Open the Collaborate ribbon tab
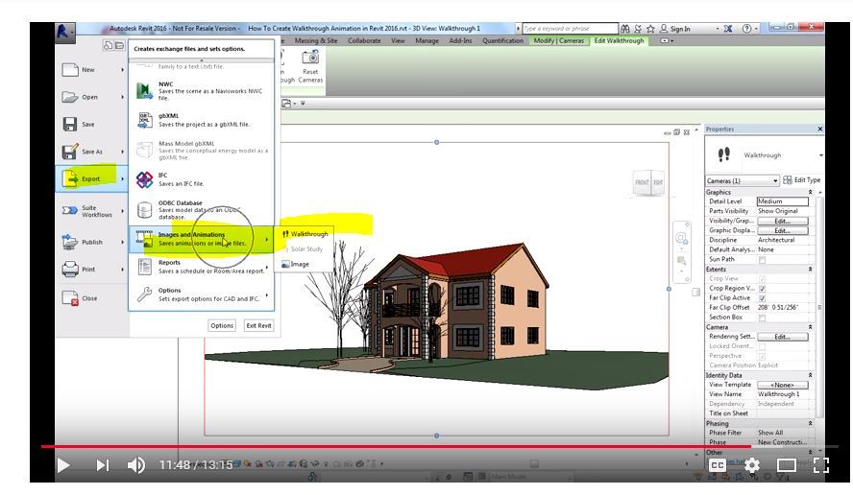The image size is (853, 495). (364, 40)
